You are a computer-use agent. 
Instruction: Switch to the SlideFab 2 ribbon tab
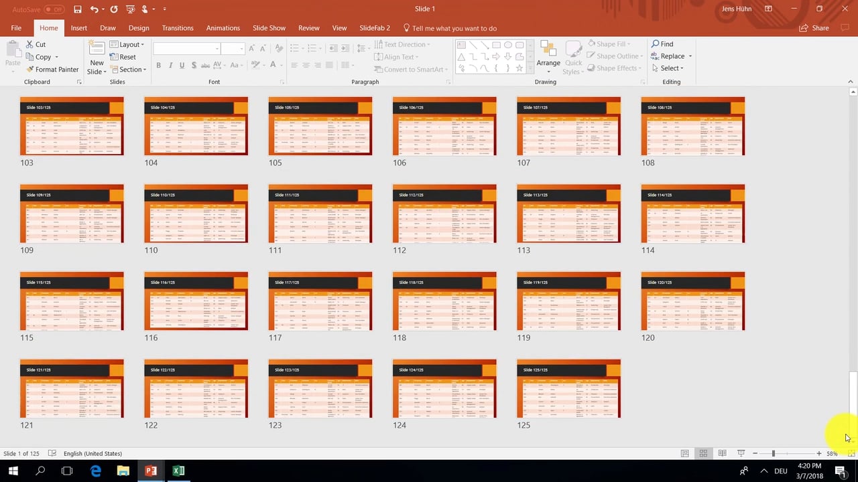375,28
